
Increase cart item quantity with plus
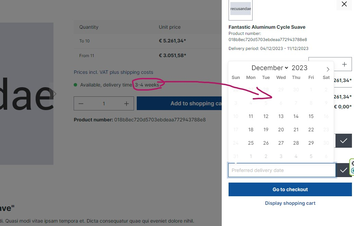(x=344, y=64)
